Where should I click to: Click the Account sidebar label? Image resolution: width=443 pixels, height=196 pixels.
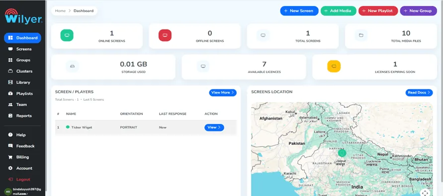24,168
